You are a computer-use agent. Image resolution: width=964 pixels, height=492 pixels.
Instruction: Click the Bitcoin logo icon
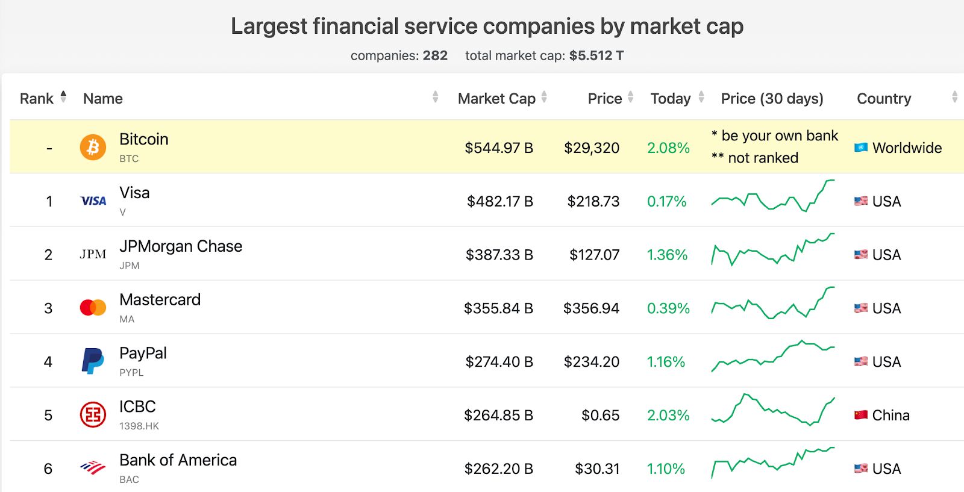coord(93,147)
